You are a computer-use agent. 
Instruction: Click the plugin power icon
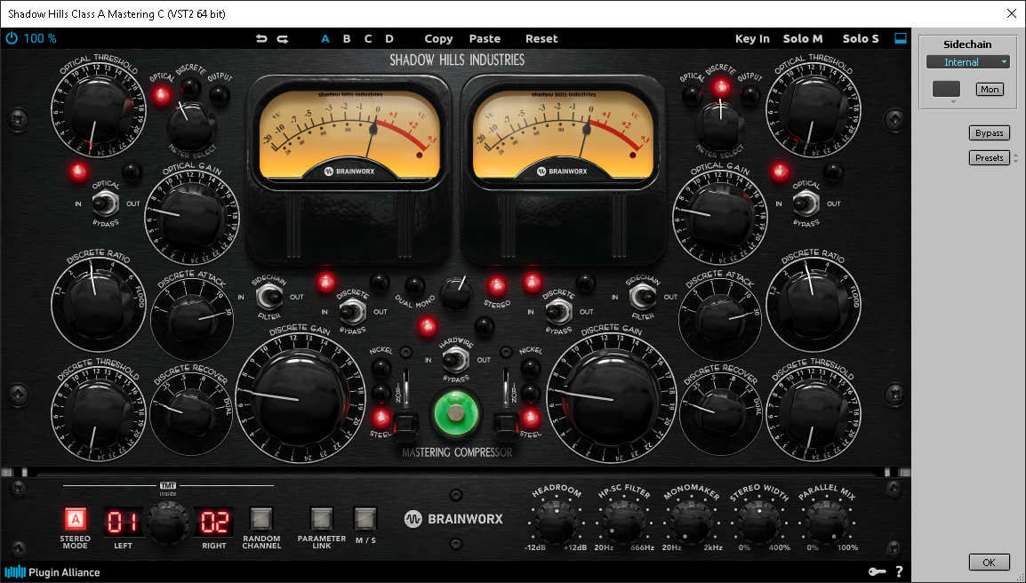point(12,38)
